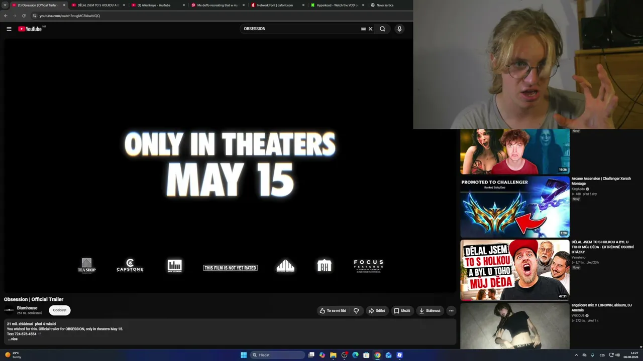Open Blumhouse channel avatar
The height and width of the screenshot is (361, 643).
(9, 310)
